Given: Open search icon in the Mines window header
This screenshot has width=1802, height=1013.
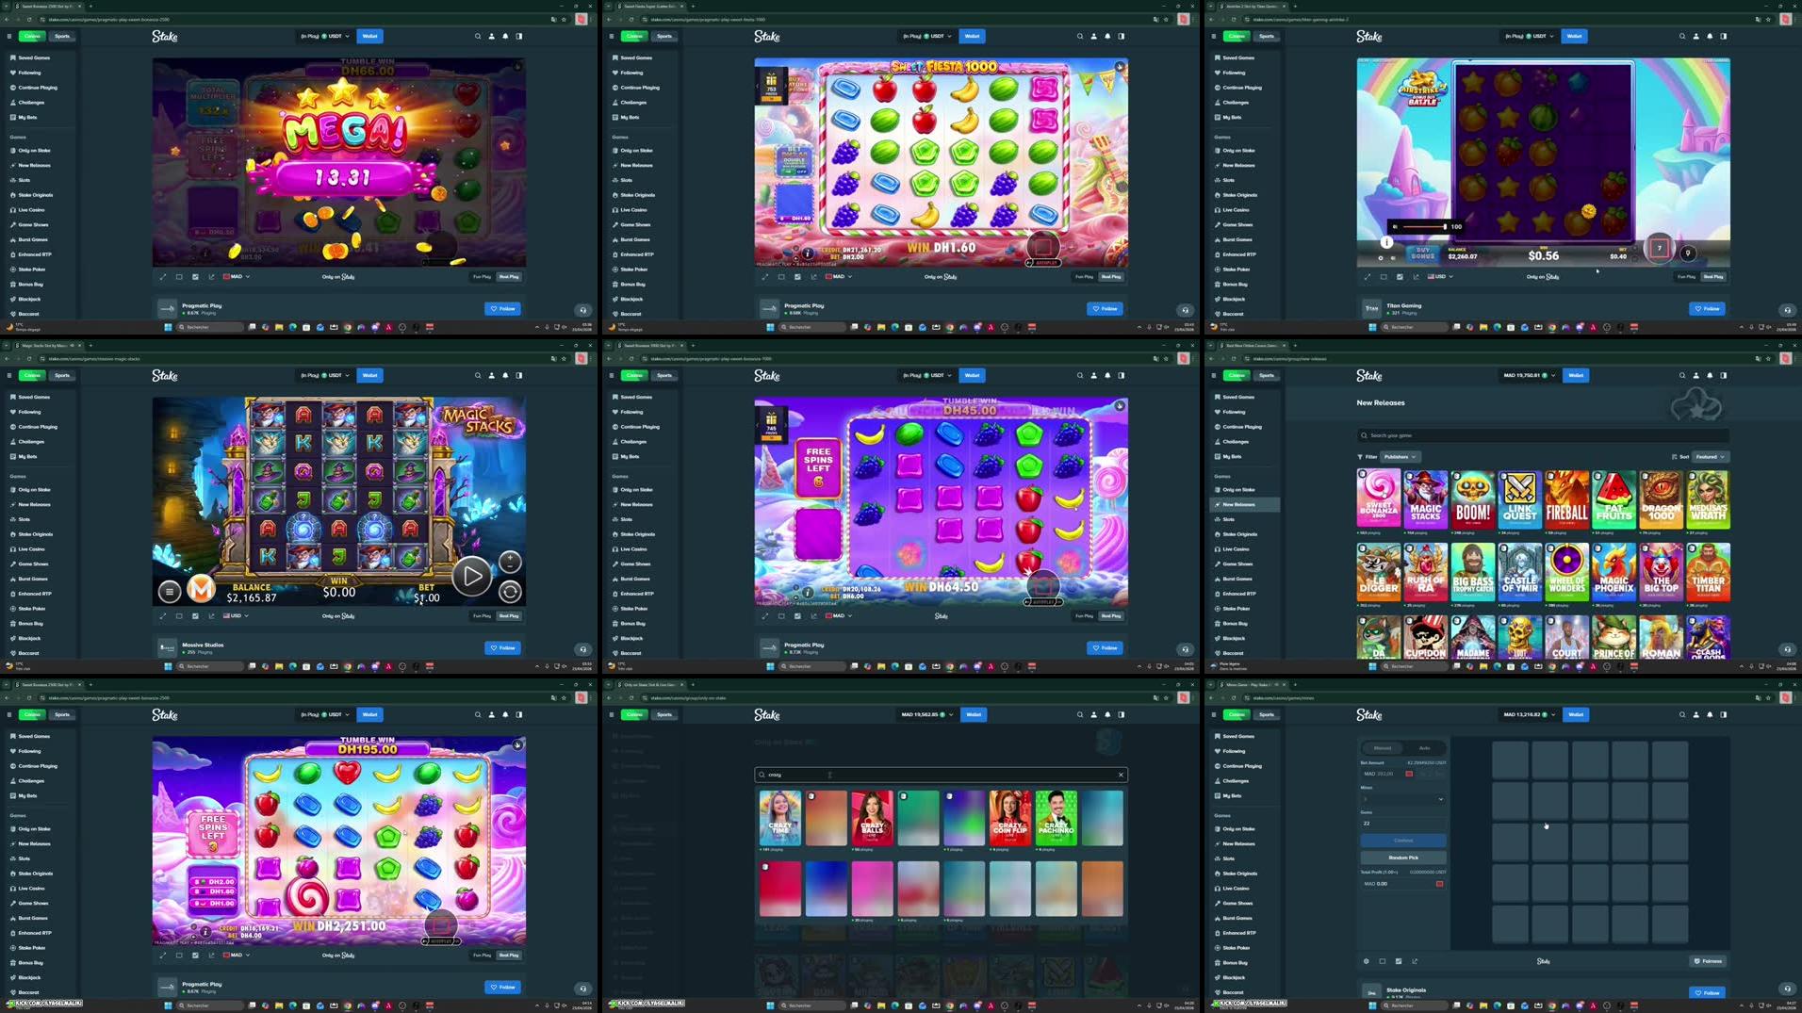Looking at the screenshot, I should (x=1682, y=714).
